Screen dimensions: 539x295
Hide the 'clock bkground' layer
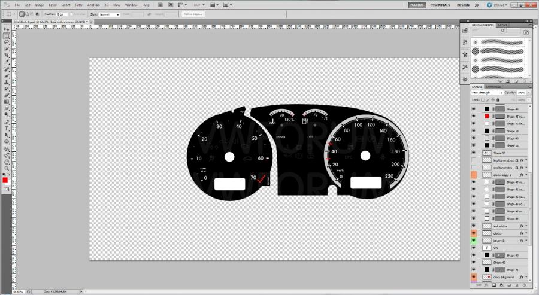tap(473, 278)
